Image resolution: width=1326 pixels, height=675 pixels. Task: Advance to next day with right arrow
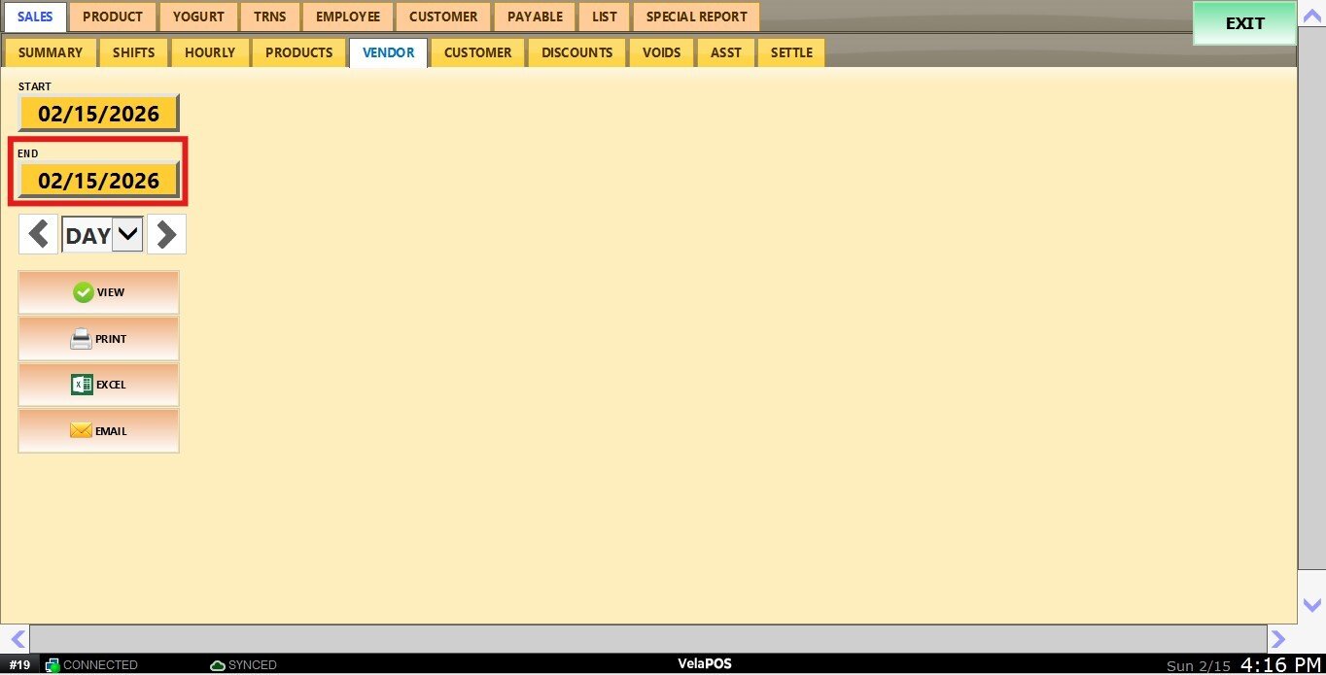point(166,235)
